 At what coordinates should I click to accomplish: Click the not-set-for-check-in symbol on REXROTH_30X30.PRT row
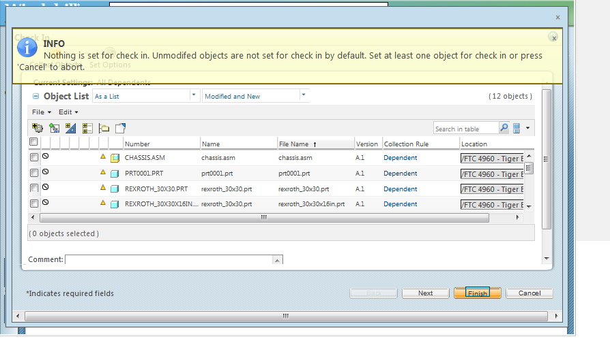tap(45, 187)
